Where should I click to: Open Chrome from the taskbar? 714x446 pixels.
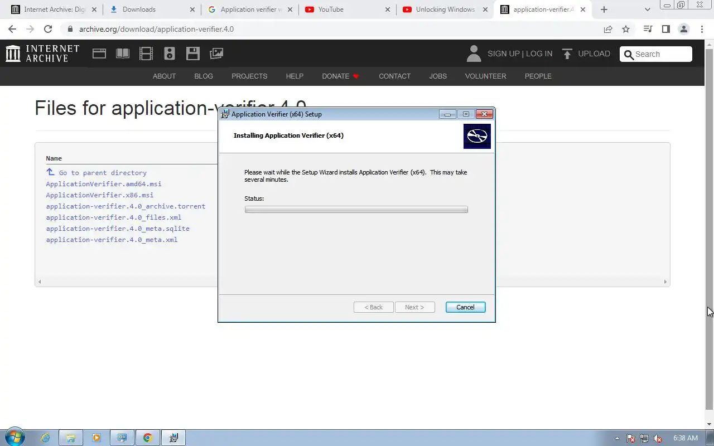point(147,438)
